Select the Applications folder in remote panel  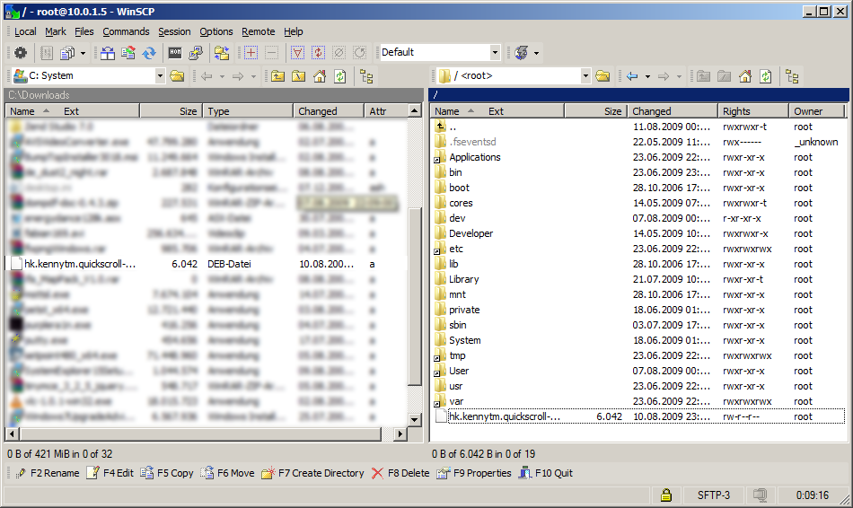474,157
